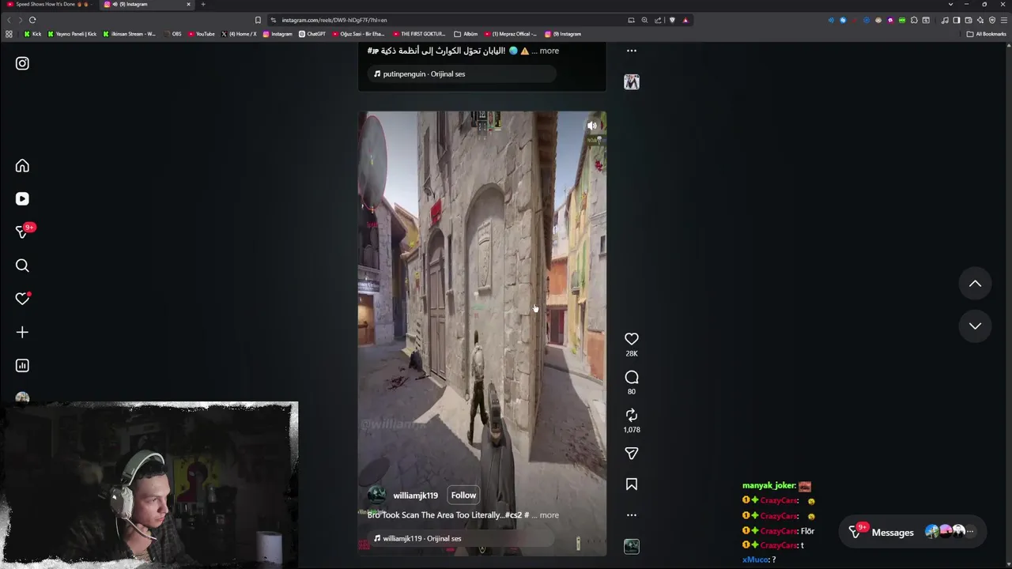1012x569 pixels.
Task: Open the Brave Rewards triangle icon
Action: click(685, 20)
